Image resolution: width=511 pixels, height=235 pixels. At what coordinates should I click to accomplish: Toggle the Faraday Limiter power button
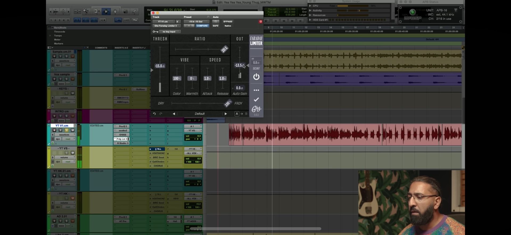point(256,77)
